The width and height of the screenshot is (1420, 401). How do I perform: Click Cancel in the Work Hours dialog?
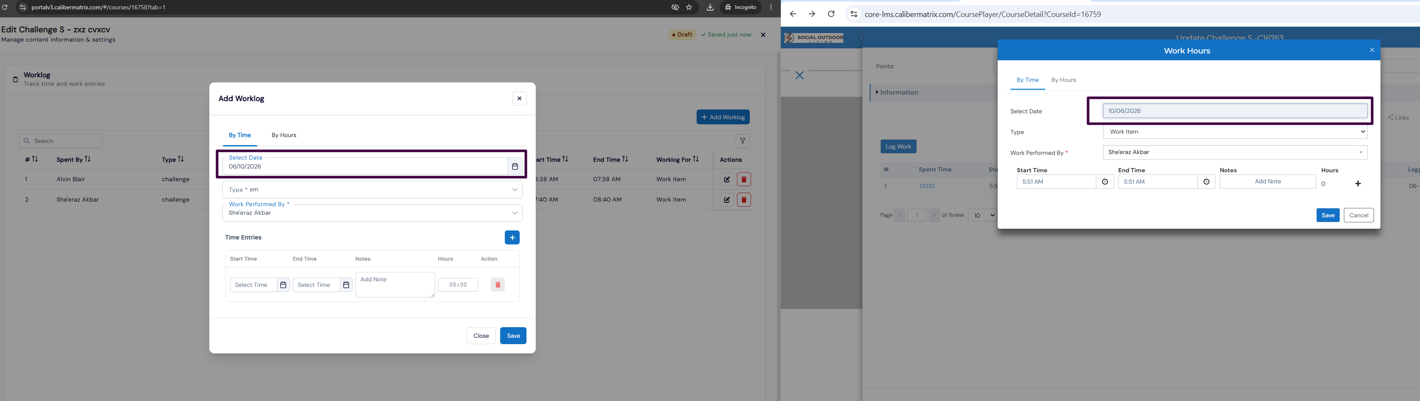pos(1359,215)
